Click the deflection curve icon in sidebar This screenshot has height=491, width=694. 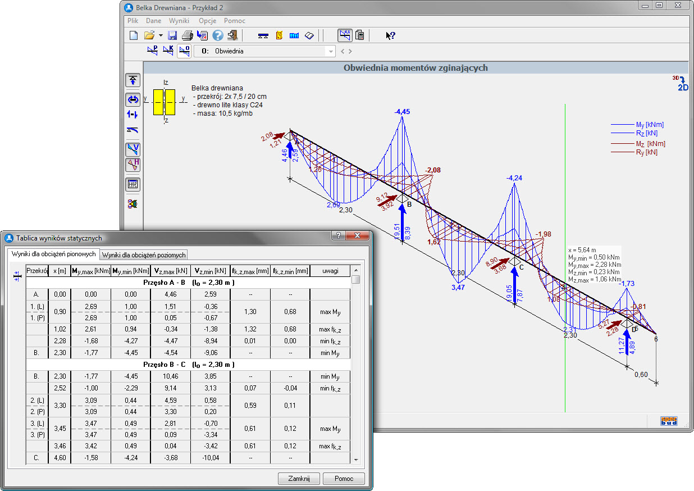tap(133, 130)
